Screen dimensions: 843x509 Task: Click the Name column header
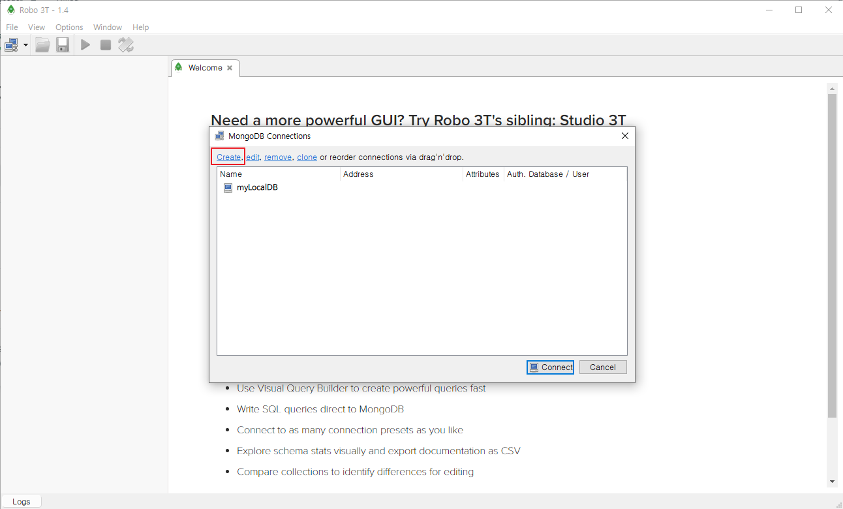click(279, 174)
